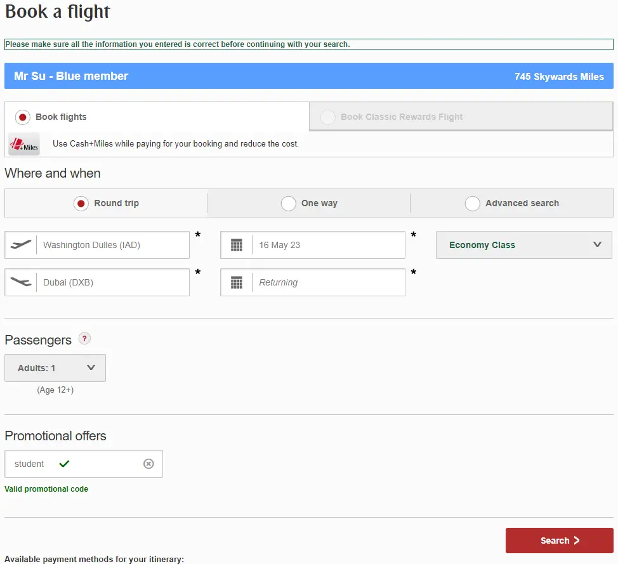Choose the Advanced search option
The image size is (618, 564).
(x=472, y=204)
